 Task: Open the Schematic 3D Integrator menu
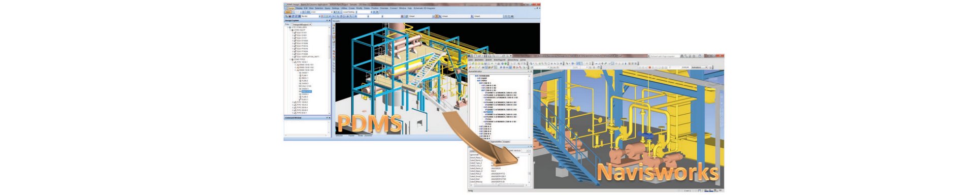[x=425, y=8]
